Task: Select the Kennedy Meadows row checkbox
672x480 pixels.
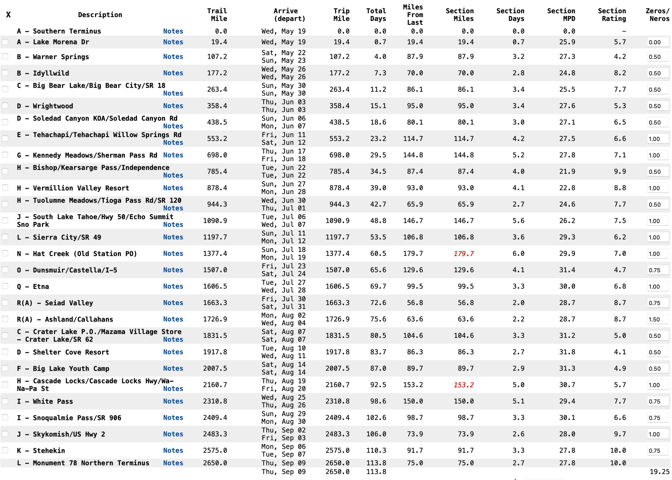Action: [x=5, y=155]
